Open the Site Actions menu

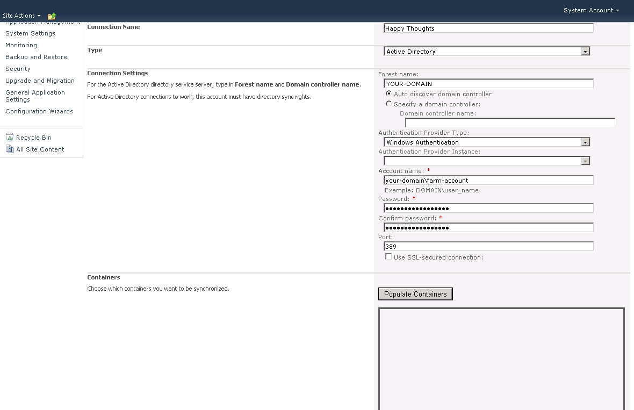(x=21, y=16)
